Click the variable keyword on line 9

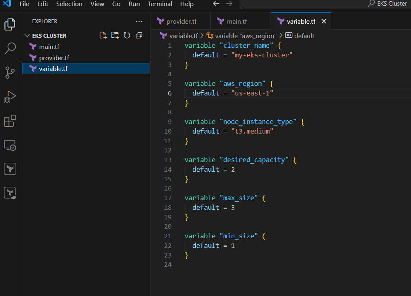click(200, 122)
